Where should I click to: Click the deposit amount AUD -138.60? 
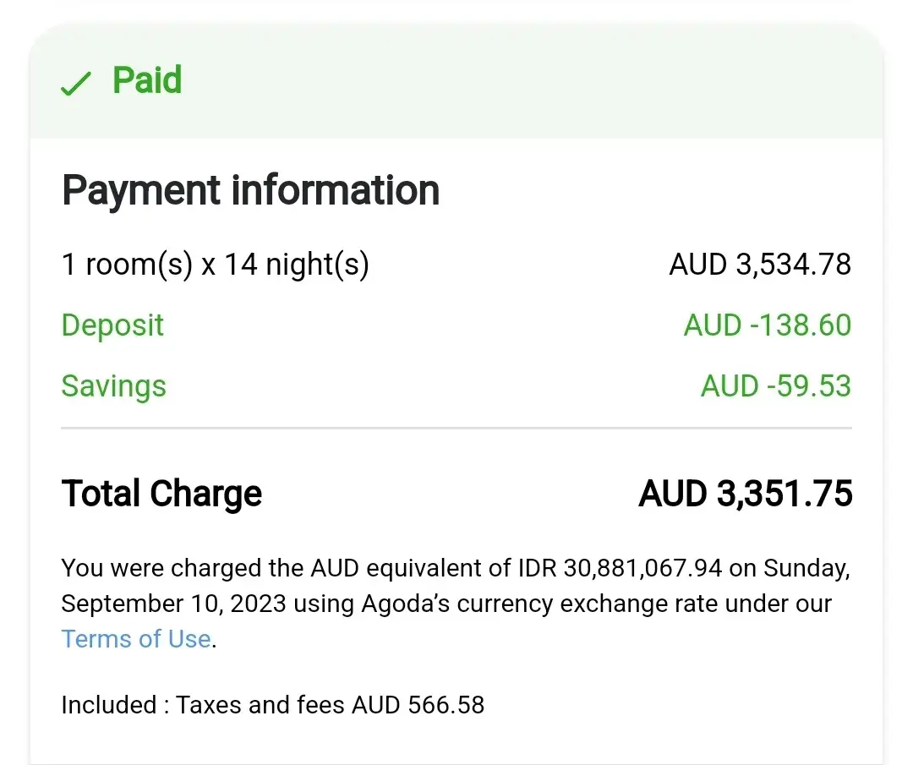tap(767, 325)
